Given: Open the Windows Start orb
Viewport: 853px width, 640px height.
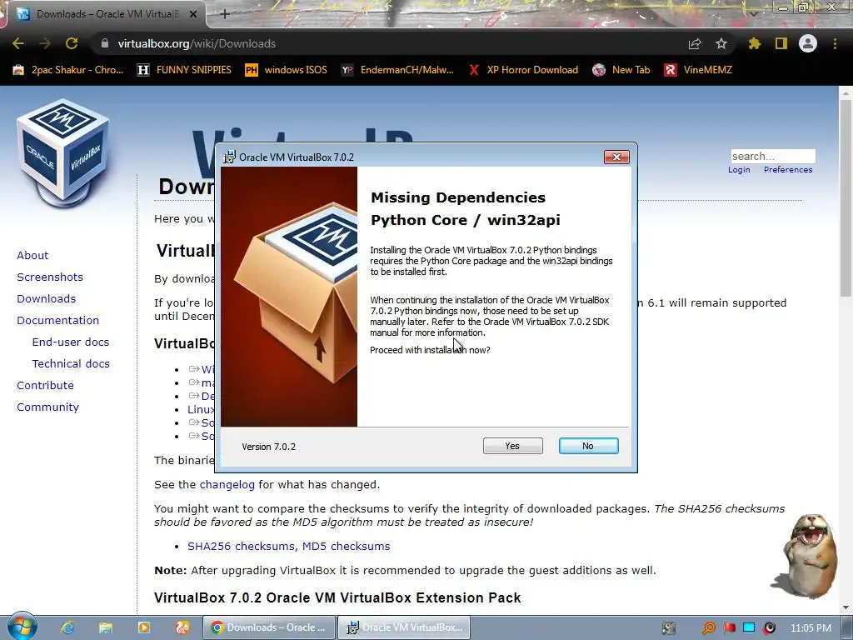Looking at the screenshot, I should 22,627.
